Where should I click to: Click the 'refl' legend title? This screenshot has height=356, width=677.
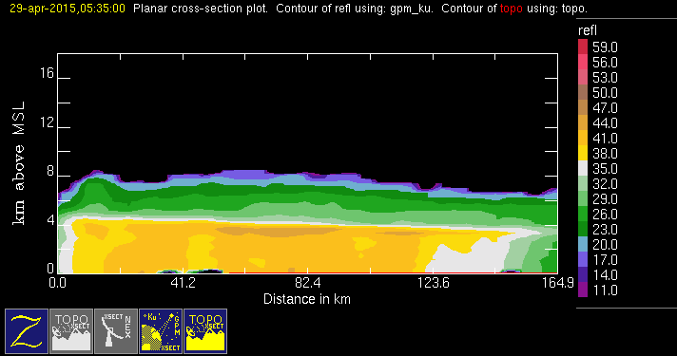588,30
